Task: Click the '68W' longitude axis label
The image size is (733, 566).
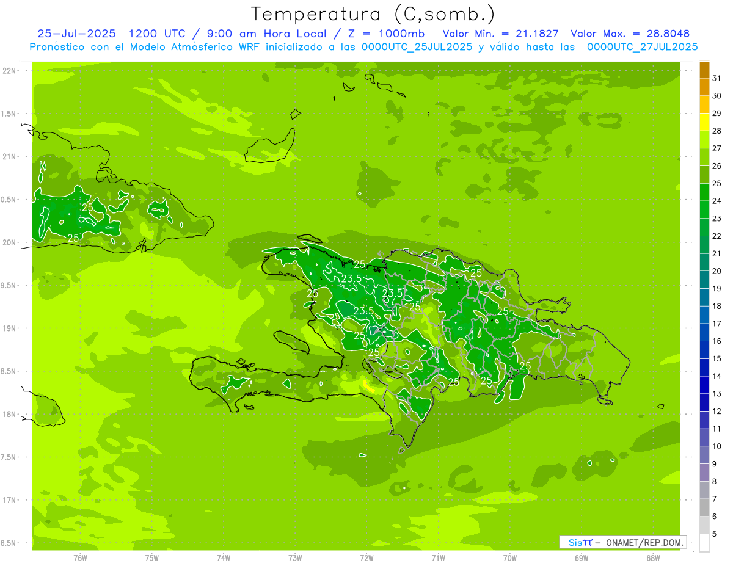Action: click(x=653, y=557)
